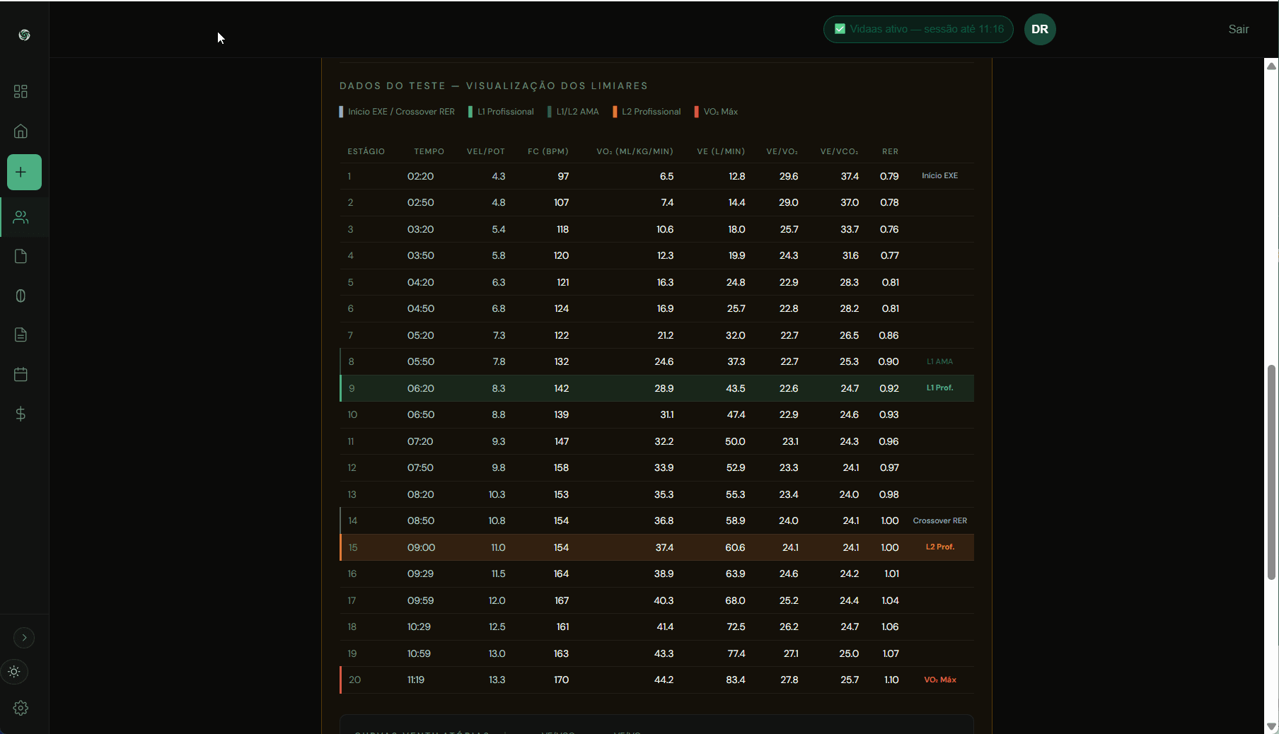1279x734 pixels.
Task: Click the DR user avatar
Action: (1040, 29)
